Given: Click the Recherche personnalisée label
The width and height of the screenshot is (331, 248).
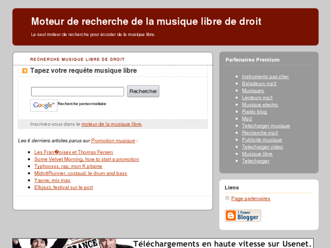Looking at the screenshot, I should (81, 104).
